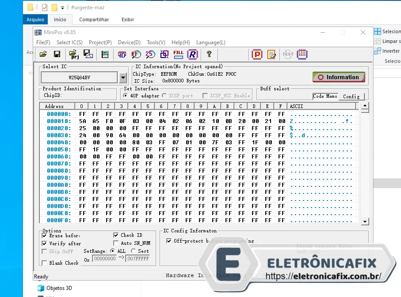Click byte 5A in row 000010
401x297 pixels.
[83, 121]
